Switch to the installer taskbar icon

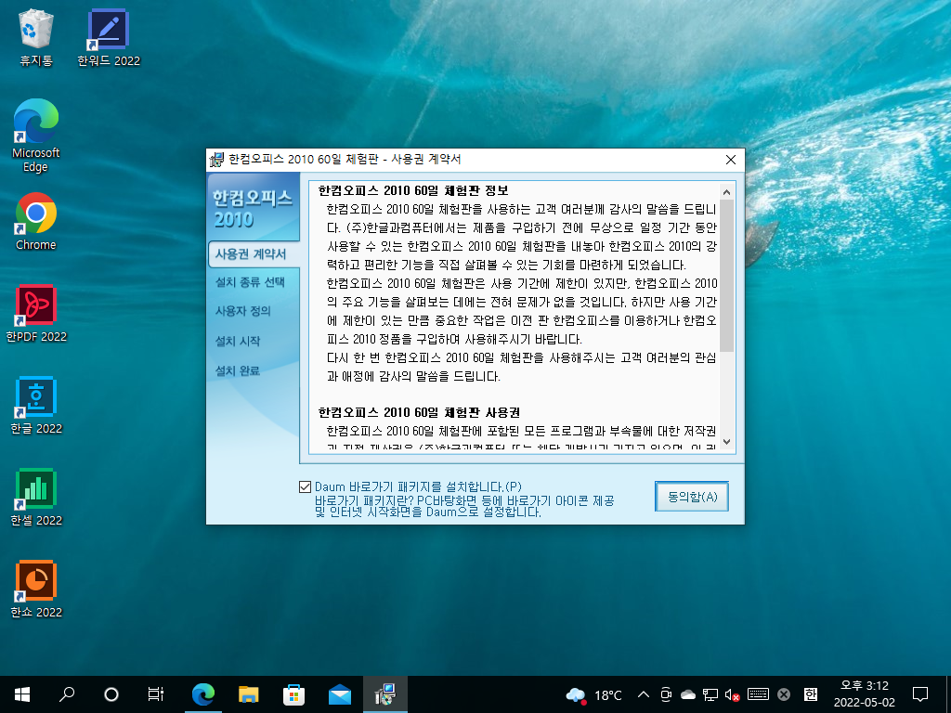pos(385,694)
